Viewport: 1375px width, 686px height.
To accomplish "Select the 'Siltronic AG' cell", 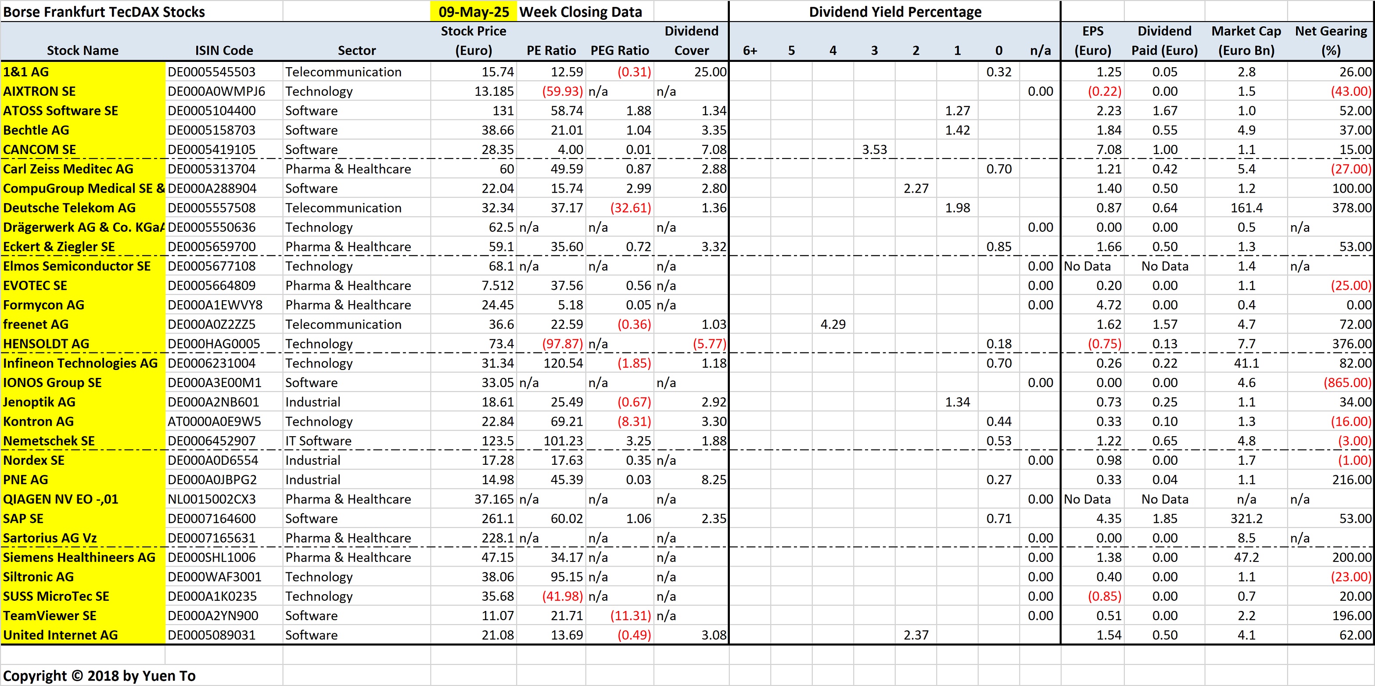I will point(83,577).
